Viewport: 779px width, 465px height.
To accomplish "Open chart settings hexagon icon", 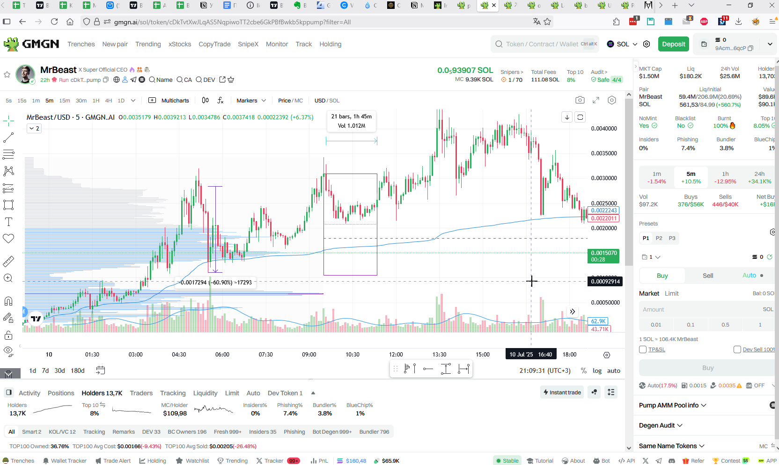I will (612, 100).
